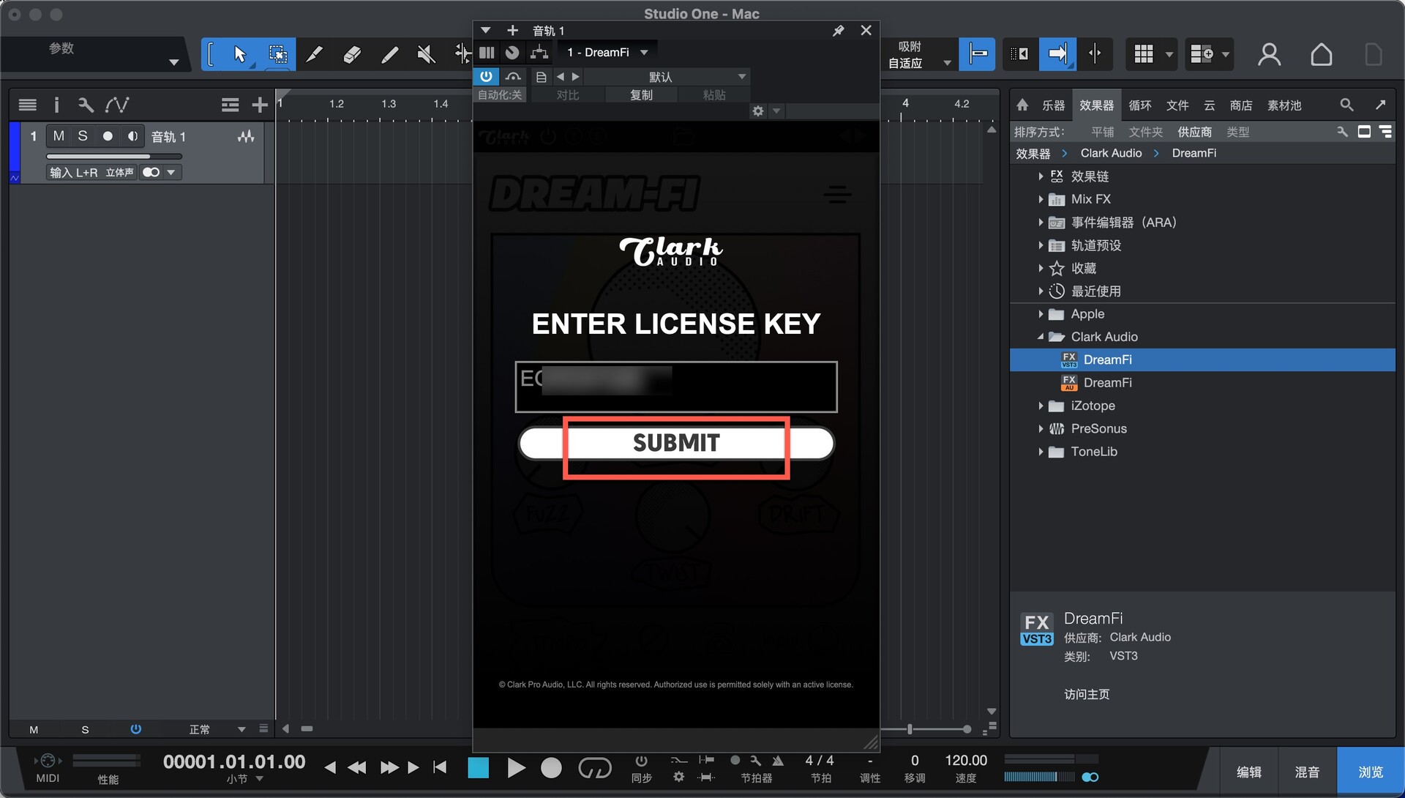Go to previous preset arrow
Screen dimensions: 1405x798
pyautogui.click(x=561, y=77)
